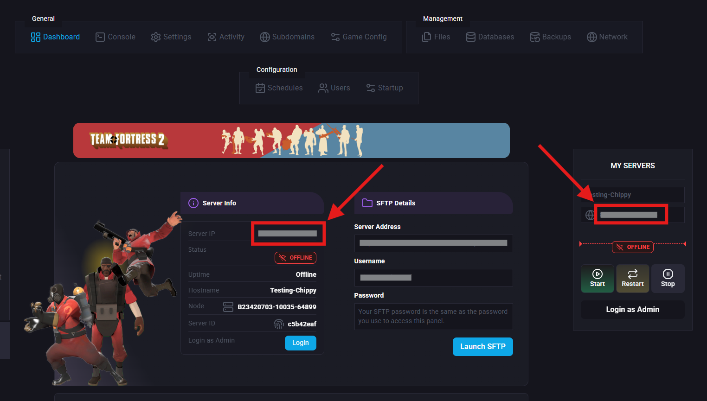The width and height of the screenshot is (707, 401).
Task: Click the SFTP Server Address field
Action: click(x=434, y=243)
